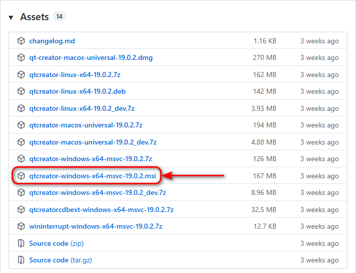Viewport: 356px width, 273px height.
Task: Click package icon beside the .deb file
Action: [x=21, y=91]
